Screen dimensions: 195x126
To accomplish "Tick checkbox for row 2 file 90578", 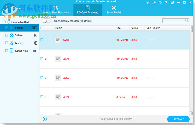I will [x=42, y=59].
